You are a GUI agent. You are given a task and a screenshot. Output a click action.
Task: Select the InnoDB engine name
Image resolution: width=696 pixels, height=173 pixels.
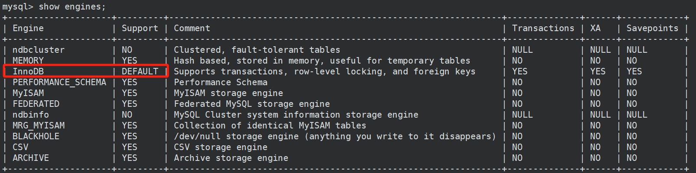tap(28, 71)
